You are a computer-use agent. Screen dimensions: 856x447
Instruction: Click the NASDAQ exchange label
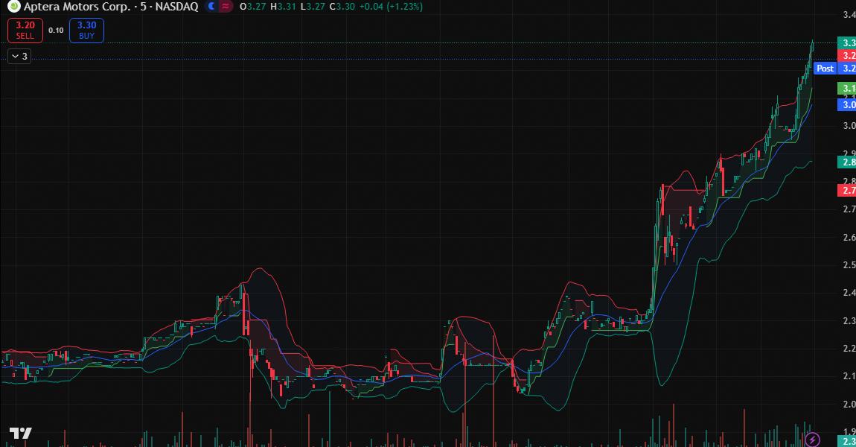click(176, 7)
